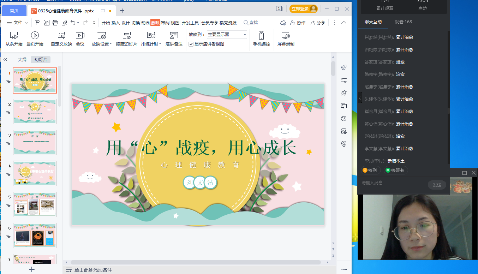Screen dimensions: 478x274
Task: Open 放映到 display dropdown
Action: 227,35
